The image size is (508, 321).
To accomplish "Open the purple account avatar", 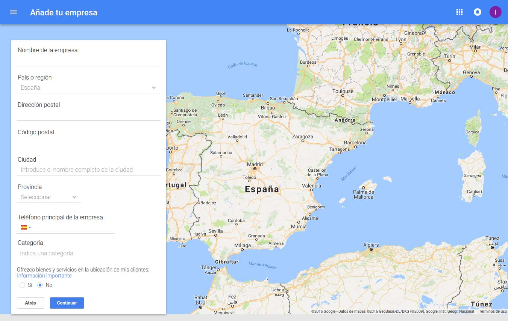I will [x=495, y=12].
